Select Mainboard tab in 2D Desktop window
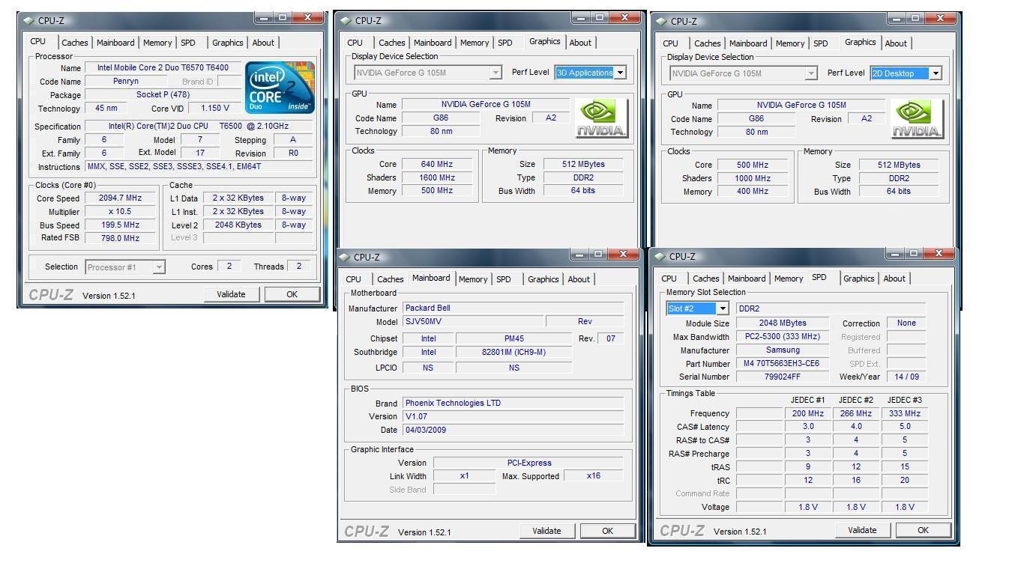The width and height of the screenshot is (1024, 575). point(748,43)
